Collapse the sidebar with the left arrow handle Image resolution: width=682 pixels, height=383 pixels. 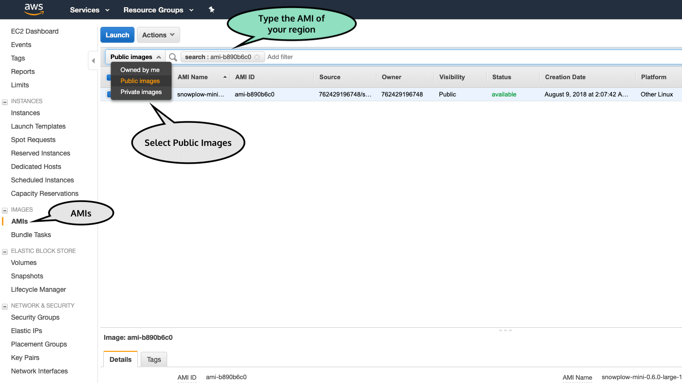[x=93, y=60]
